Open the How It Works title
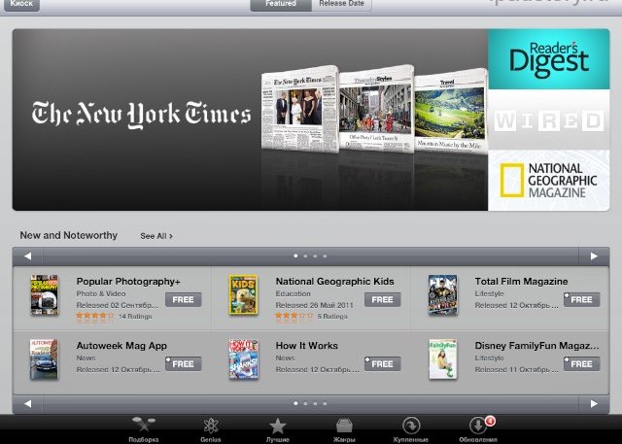 307,346
